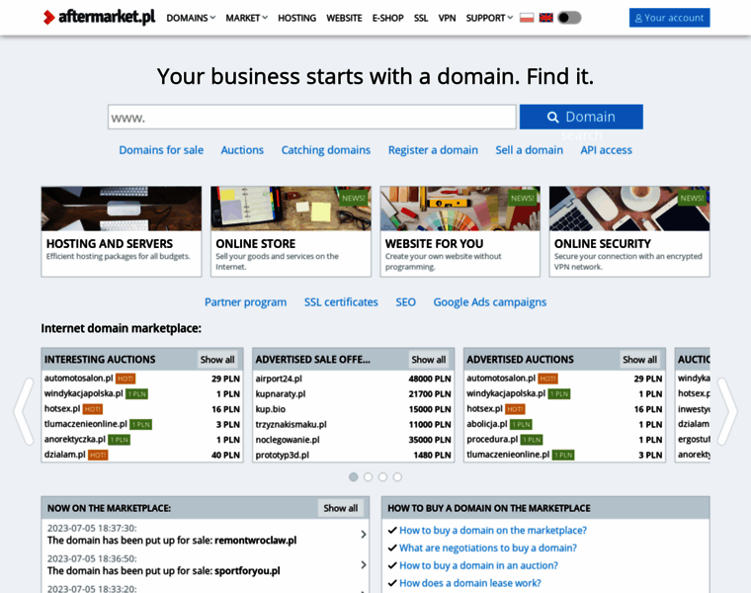Open SSL certificates link
Screen dimensions: 751x593
341,302
